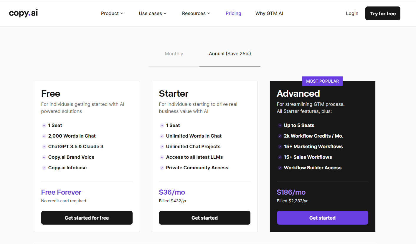Image resolution: width=416 pixels, height=244 pixels.
Task: Click check icon beside Copy.ai Infobase
Action: pyautogui.click(x=44, y=168)
